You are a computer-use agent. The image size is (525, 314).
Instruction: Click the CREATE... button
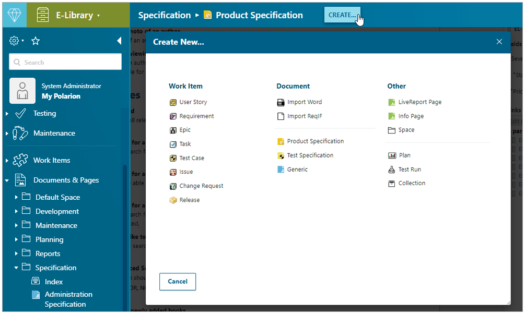click(342, 15)
